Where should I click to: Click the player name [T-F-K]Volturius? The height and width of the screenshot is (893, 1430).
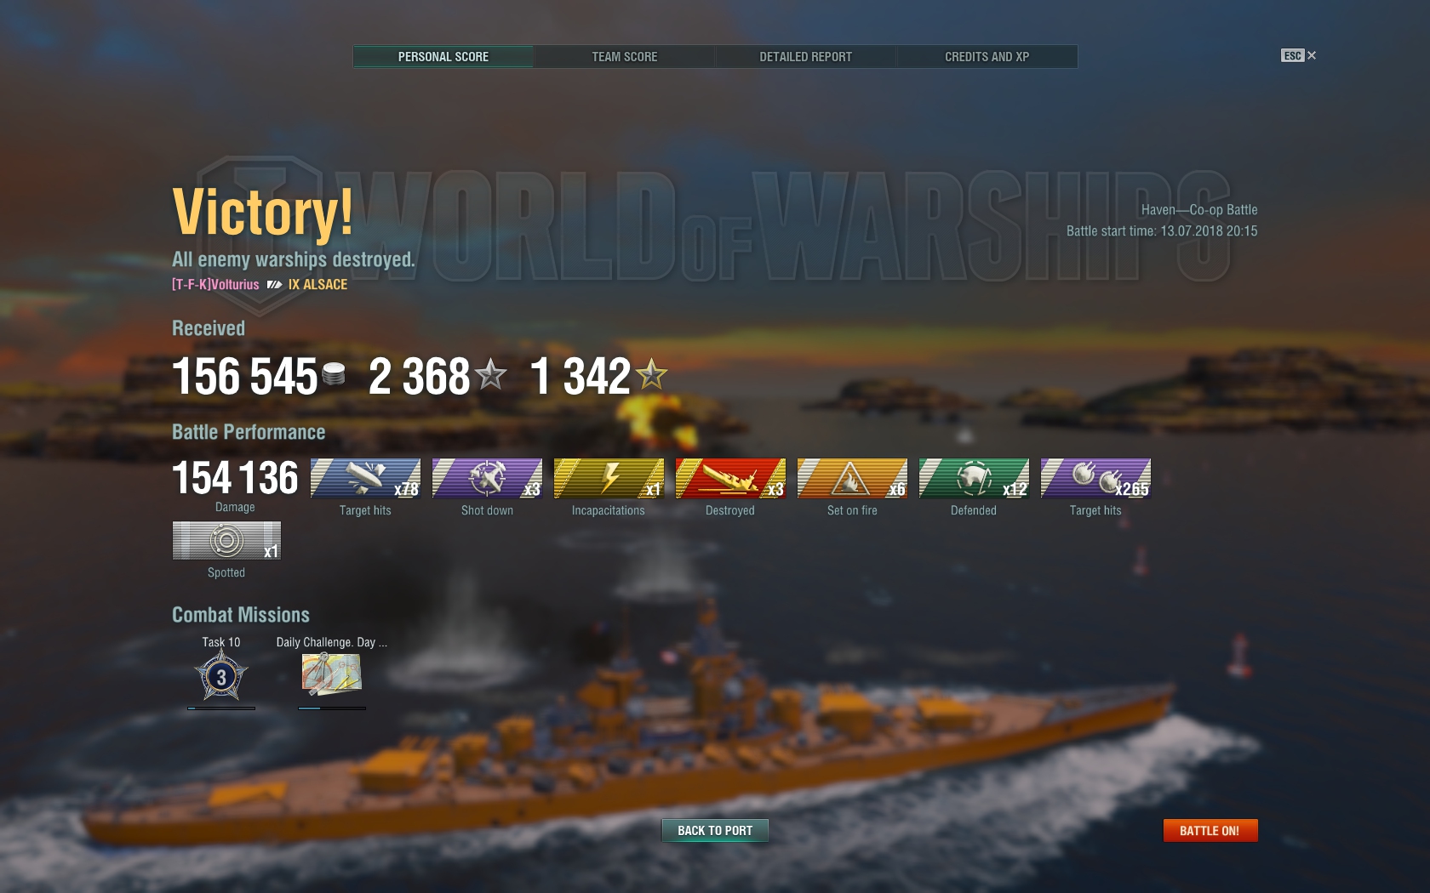(x=215, y=285)
